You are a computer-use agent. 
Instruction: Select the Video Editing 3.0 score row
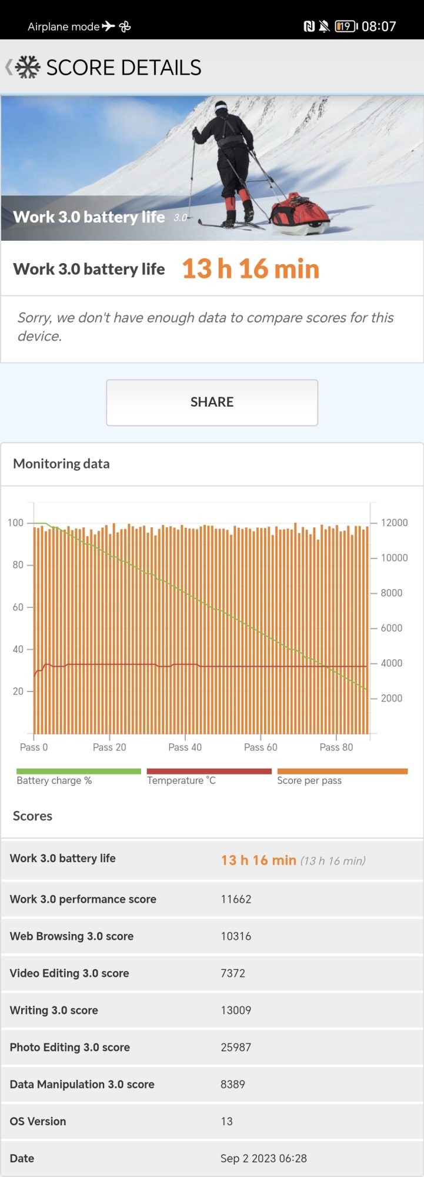coord(212,973)
